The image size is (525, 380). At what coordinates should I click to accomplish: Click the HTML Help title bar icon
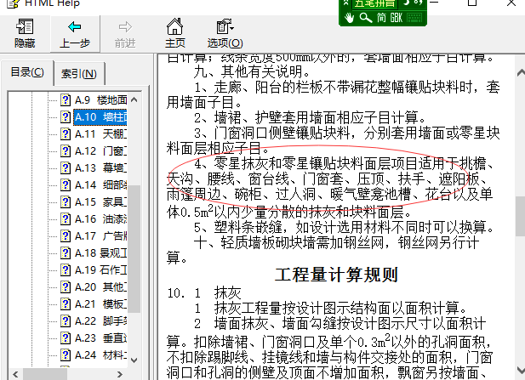pos(14,3)
